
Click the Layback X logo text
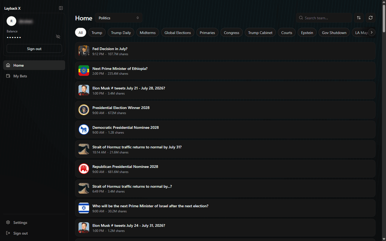pyautogui.click(x=12, y=8)
